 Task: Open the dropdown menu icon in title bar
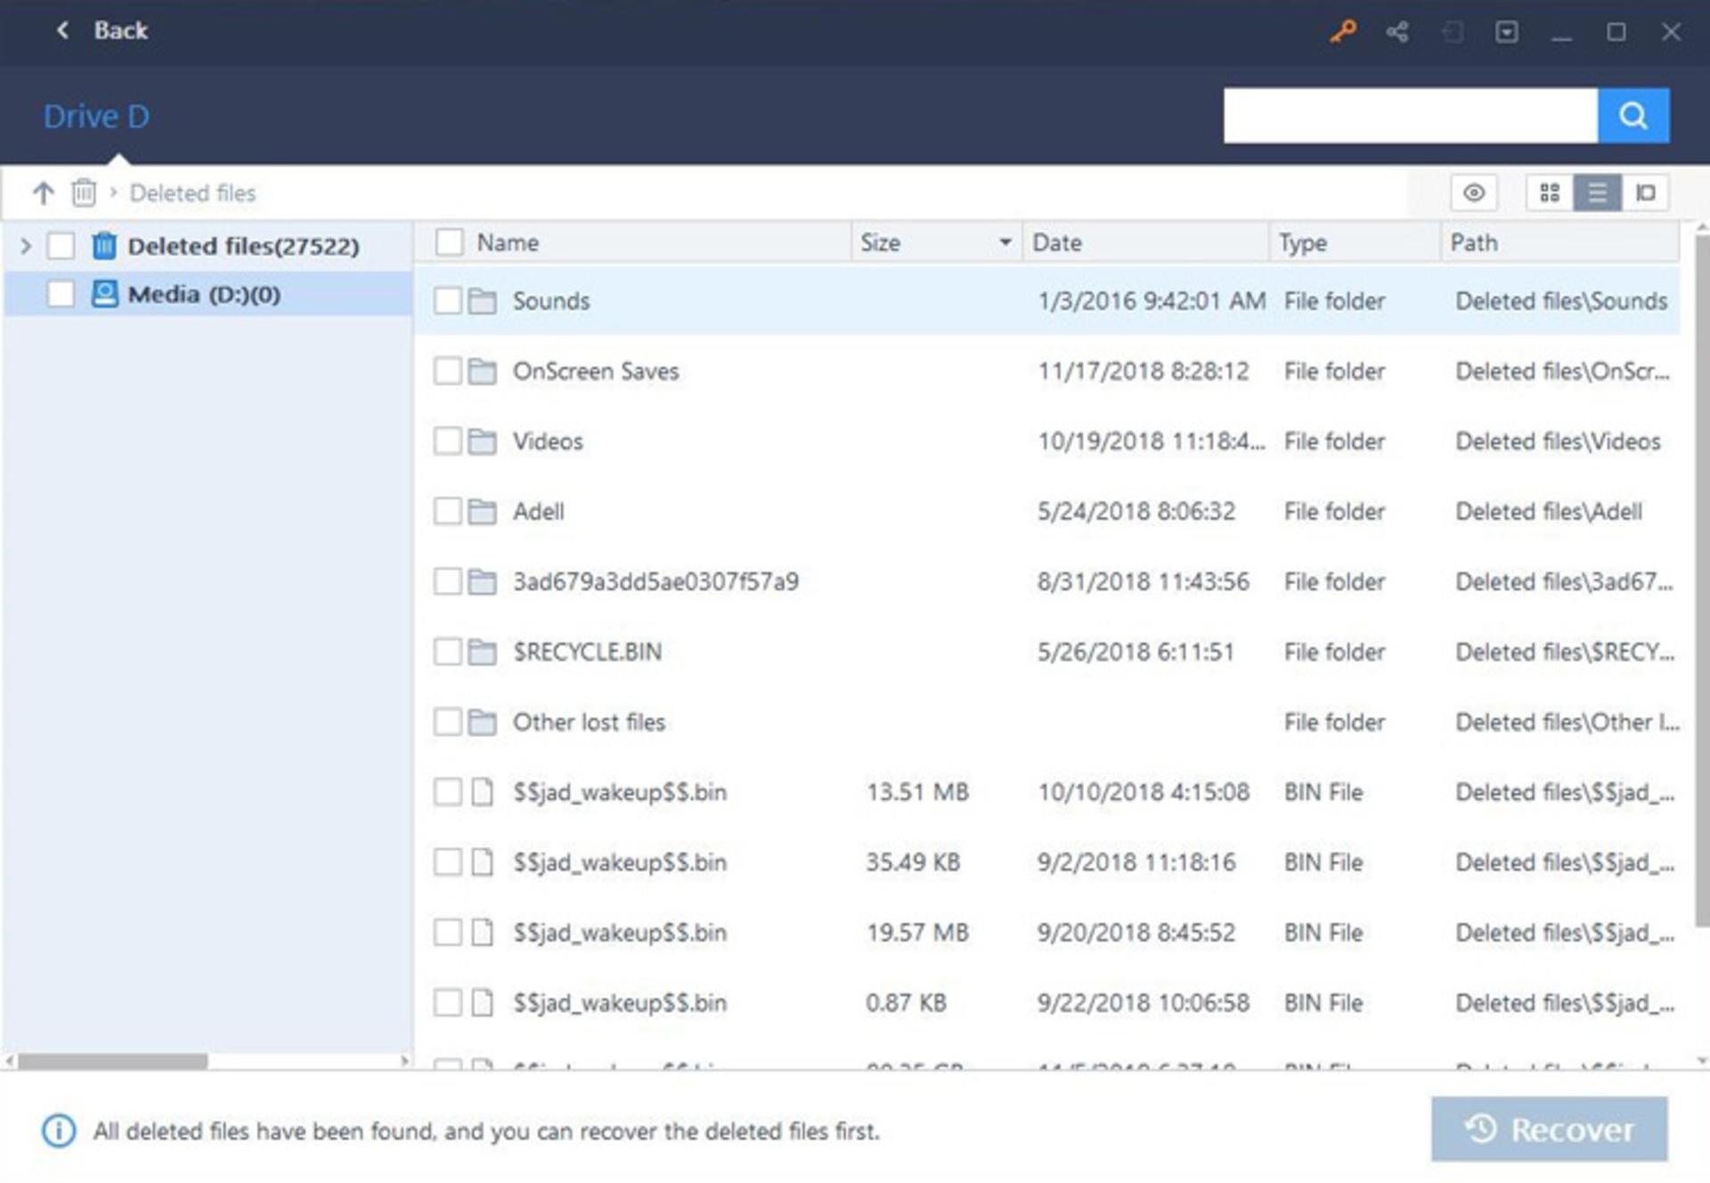(1506, 33)
